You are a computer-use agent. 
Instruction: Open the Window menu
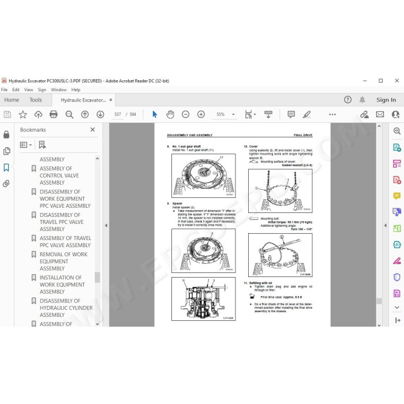click(59, 89)
